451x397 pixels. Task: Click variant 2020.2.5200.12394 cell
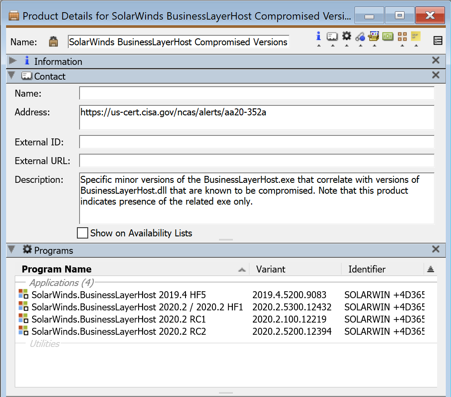pos(292,331)
